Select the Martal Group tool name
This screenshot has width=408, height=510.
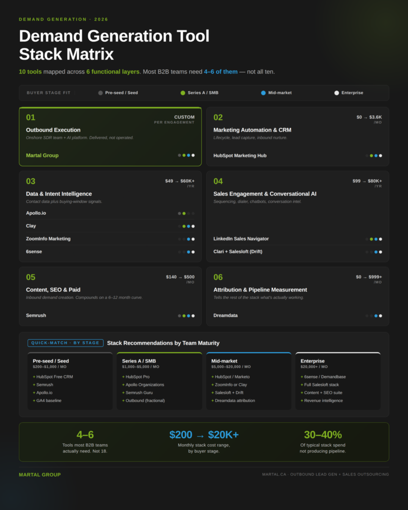coord(42,155)
